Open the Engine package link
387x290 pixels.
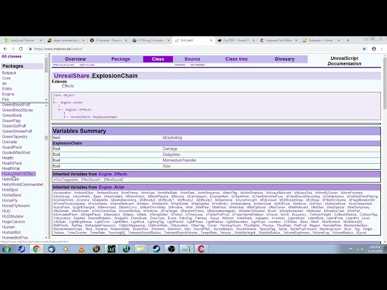8,94
